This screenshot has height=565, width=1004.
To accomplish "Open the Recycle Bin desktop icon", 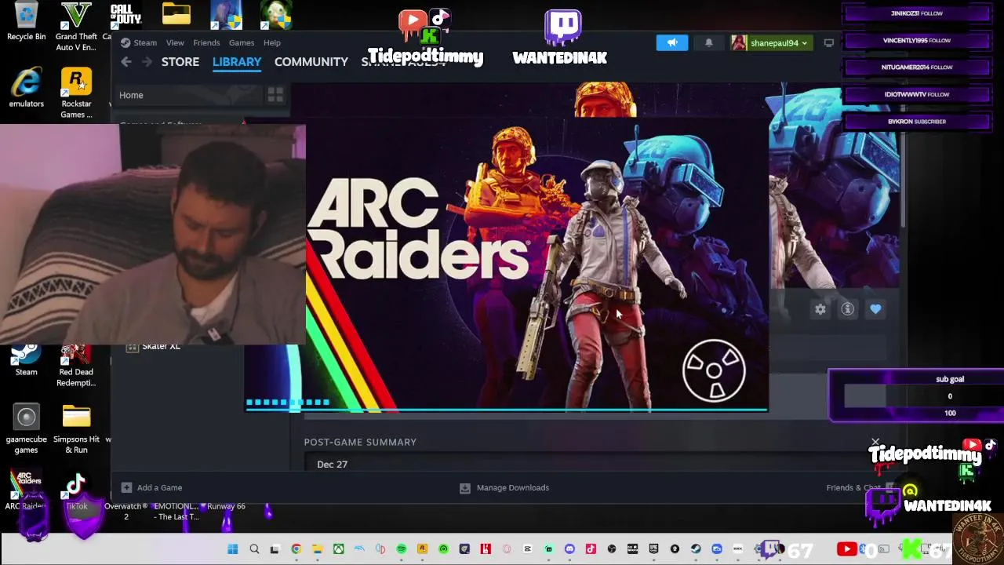I will 26,21.
